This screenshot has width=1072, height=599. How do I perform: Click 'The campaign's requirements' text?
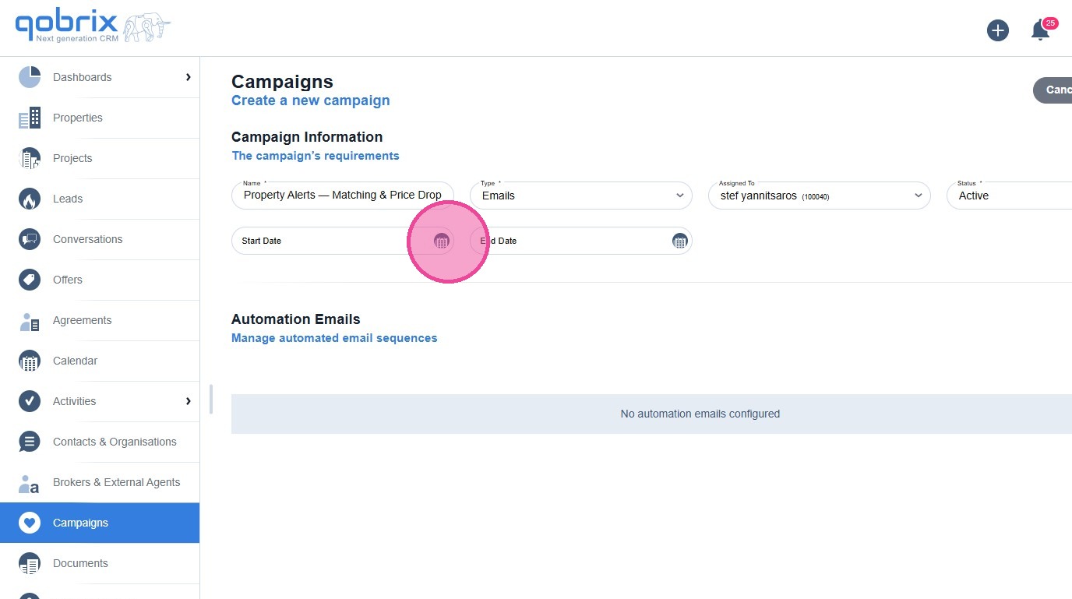tap(316, 156)
